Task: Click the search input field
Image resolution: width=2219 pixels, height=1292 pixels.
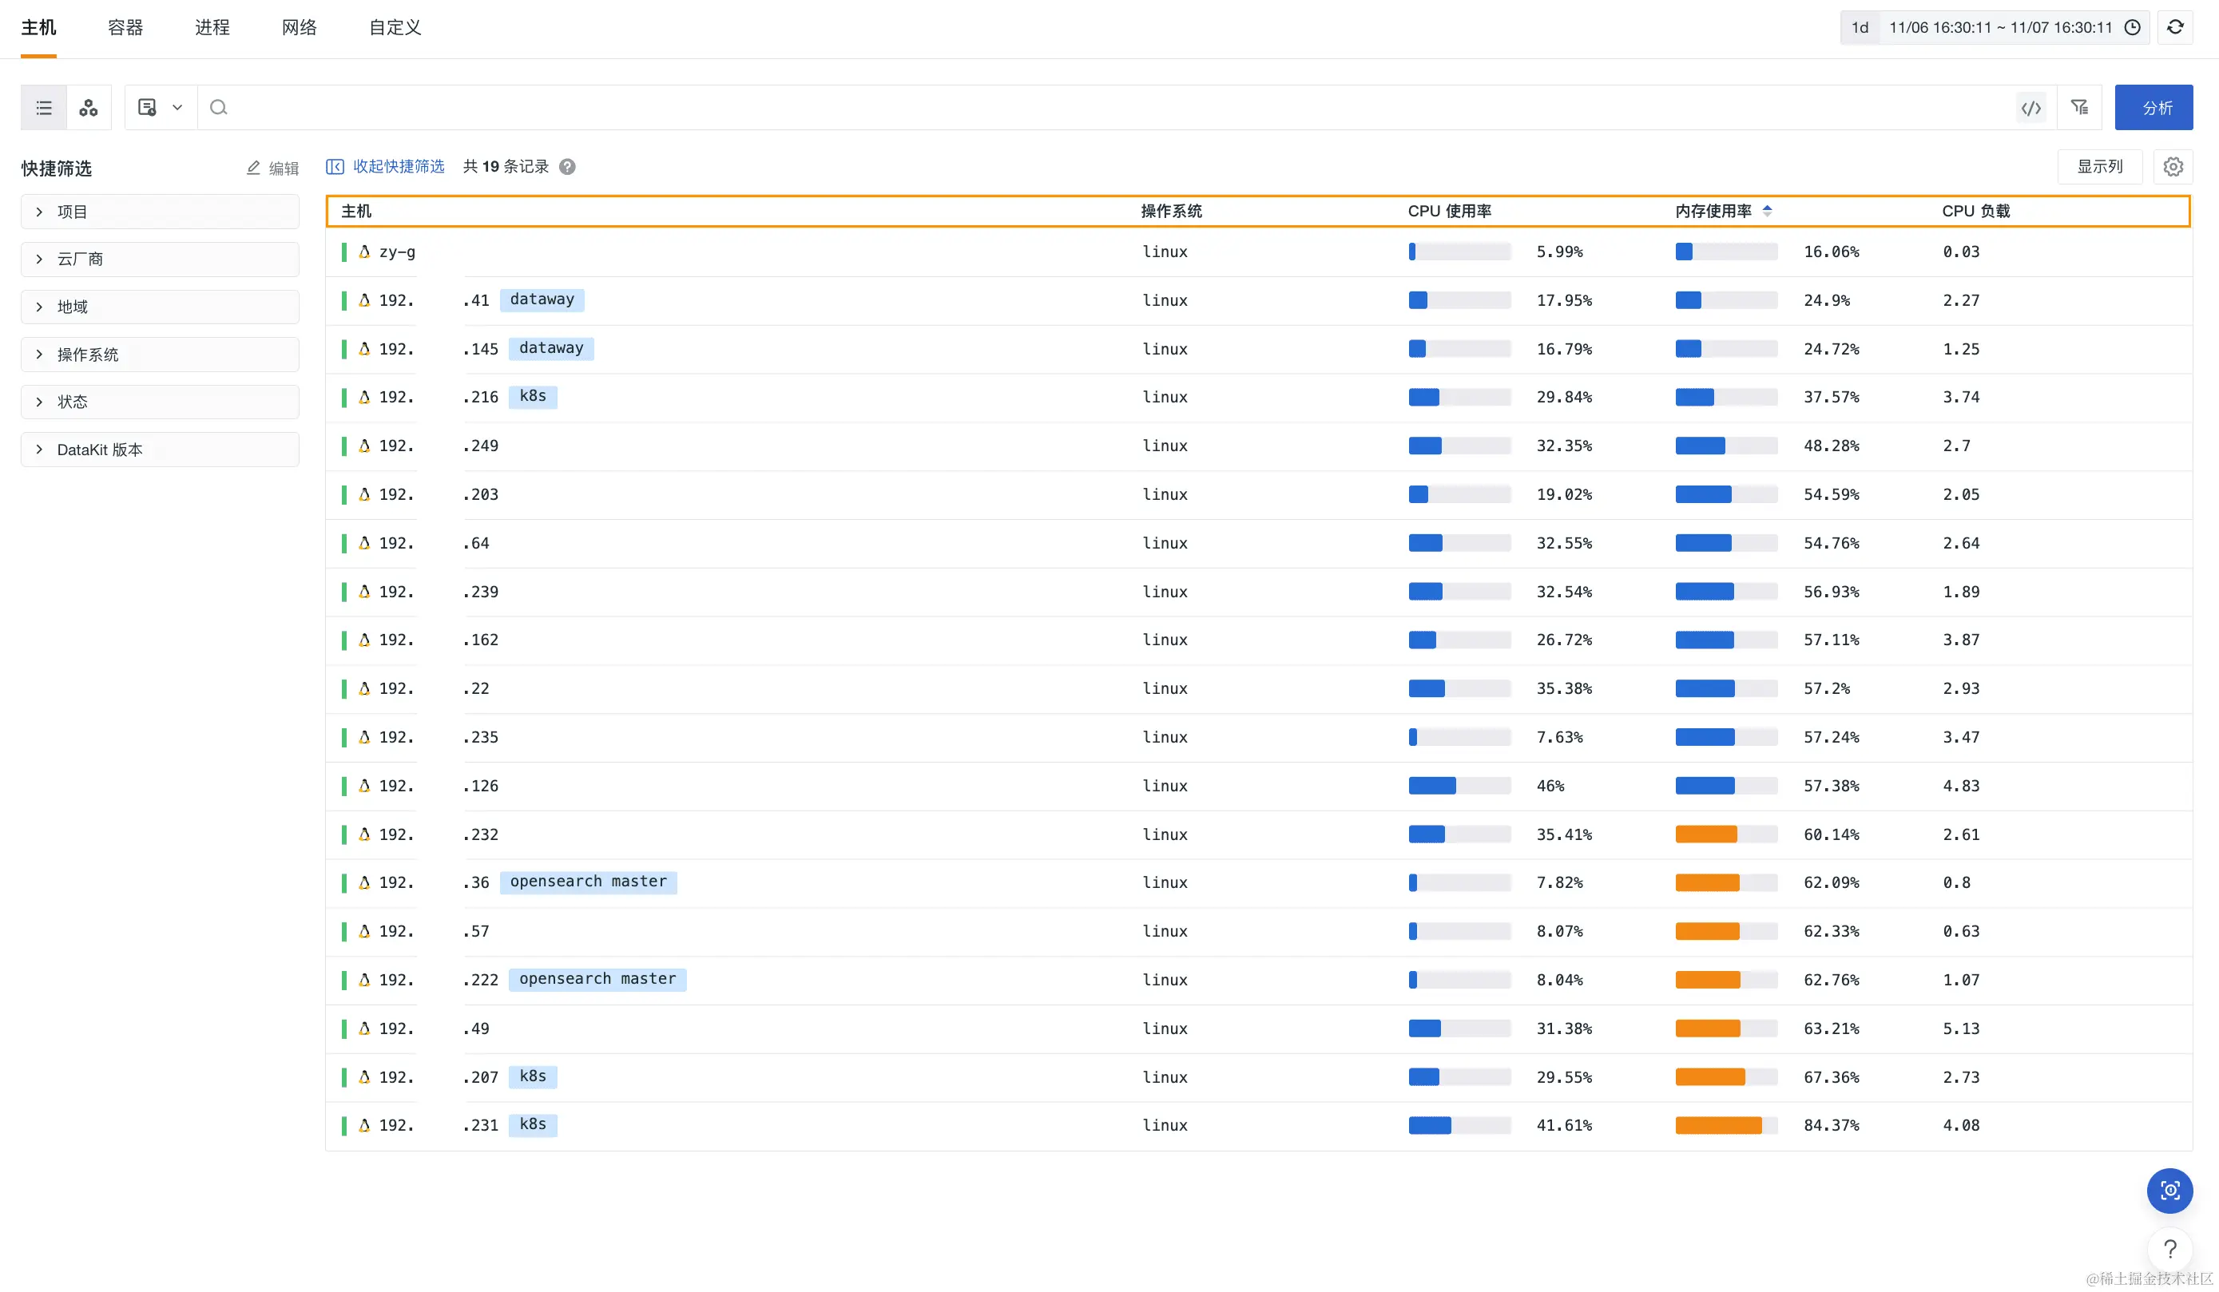Action: (1101, 109)
